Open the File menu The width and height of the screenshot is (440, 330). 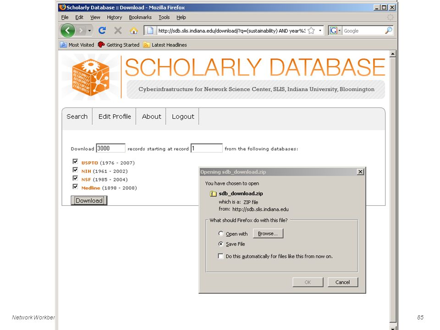tap(65, 17)
